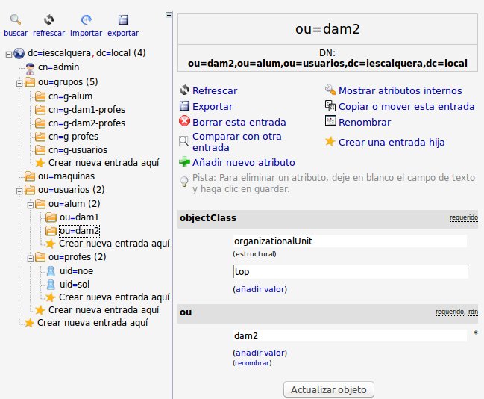Click the top objectClass input field

351,271
